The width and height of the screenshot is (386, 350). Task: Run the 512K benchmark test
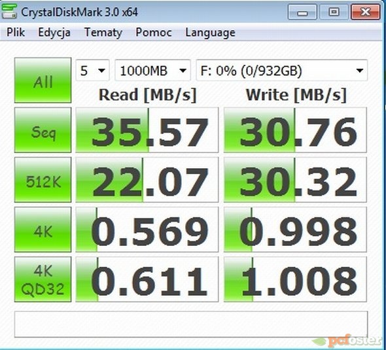click(43, 180)
